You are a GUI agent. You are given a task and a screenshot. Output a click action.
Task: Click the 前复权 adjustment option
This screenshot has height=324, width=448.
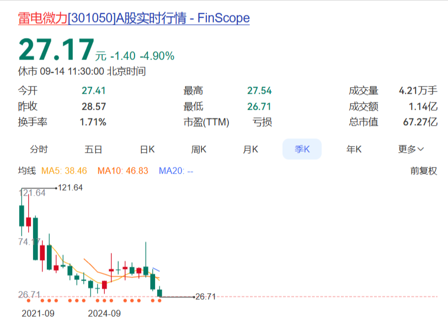[x=424, y=171]
